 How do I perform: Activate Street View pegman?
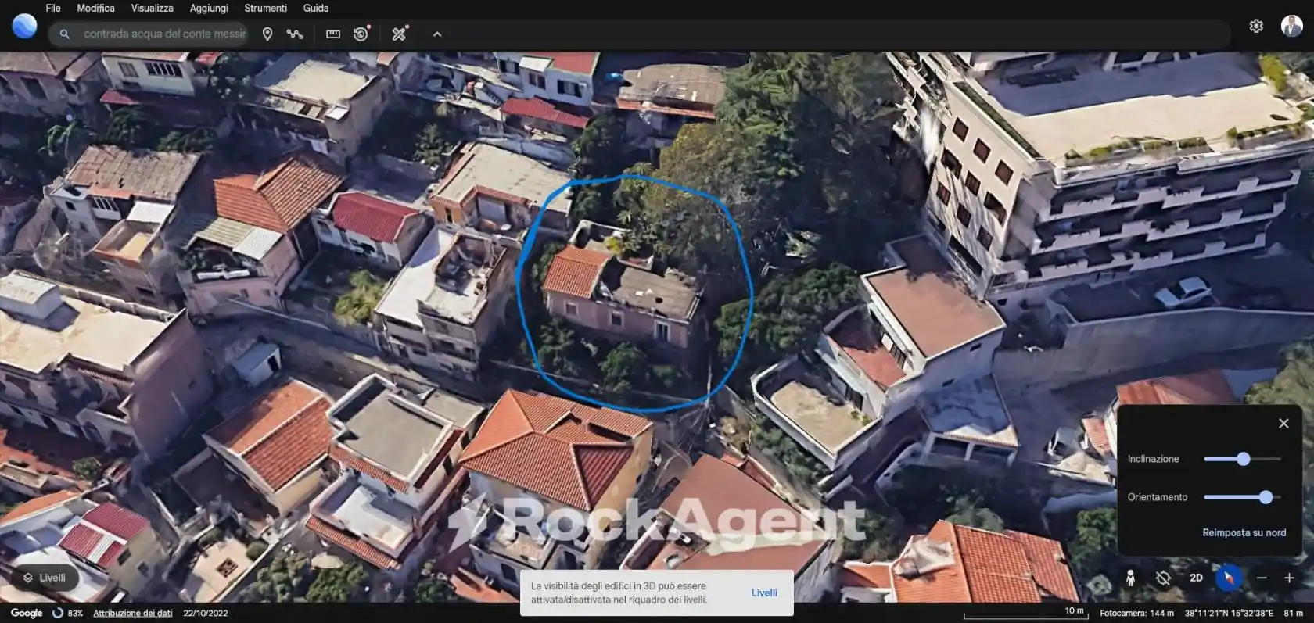tap(1130, 578)
